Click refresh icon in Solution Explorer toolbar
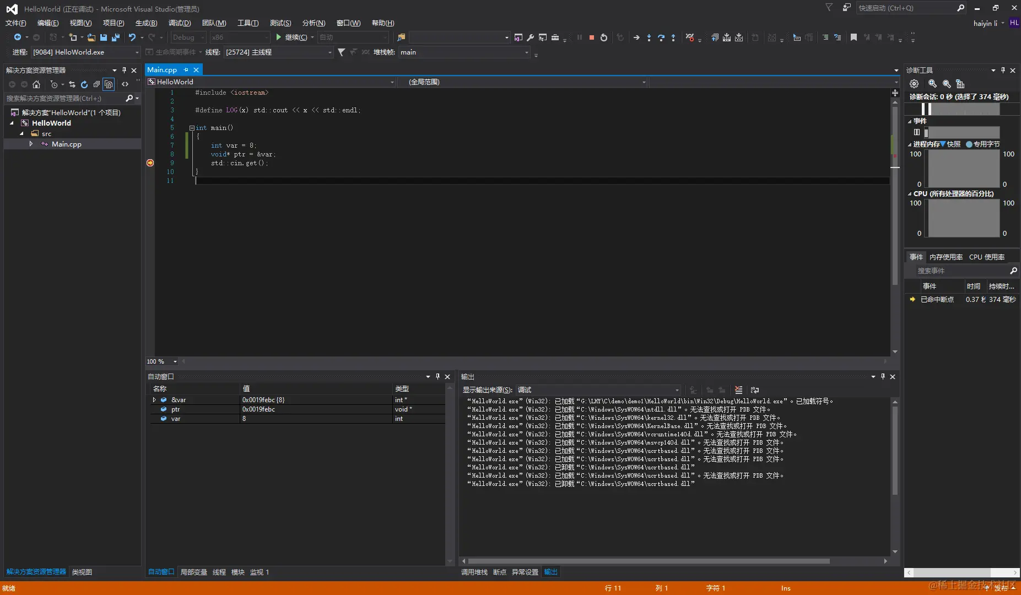This screenshot has height=595, width=1021. (84, 84)
